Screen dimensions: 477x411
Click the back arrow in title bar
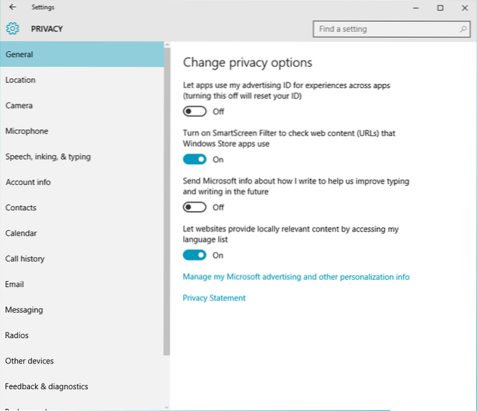[x=12, y=8]
